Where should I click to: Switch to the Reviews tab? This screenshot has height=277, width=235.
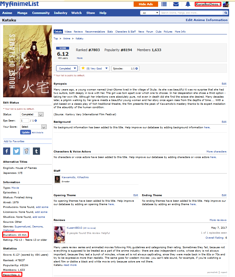(78, 32)
